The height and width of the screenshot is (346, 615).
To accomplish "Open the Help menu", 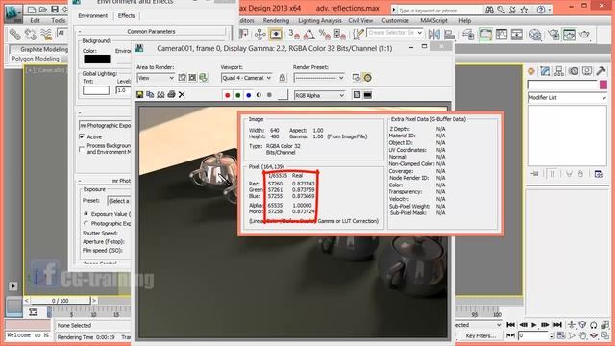I will [x=465, y=20].
